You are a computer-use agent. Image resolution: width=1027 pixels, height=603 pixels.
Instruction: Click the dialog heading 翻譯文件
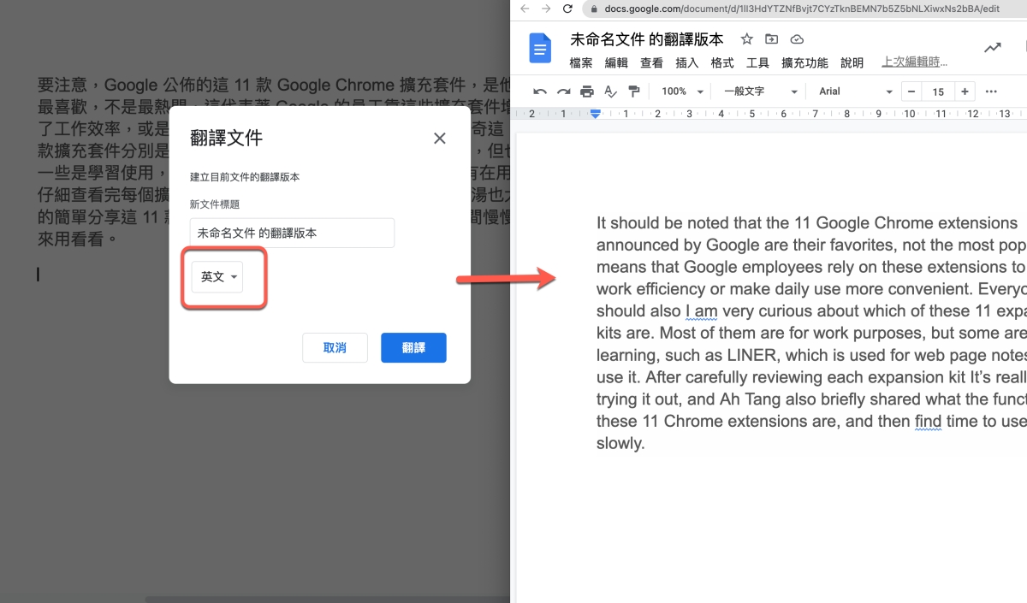coord(226,137)
